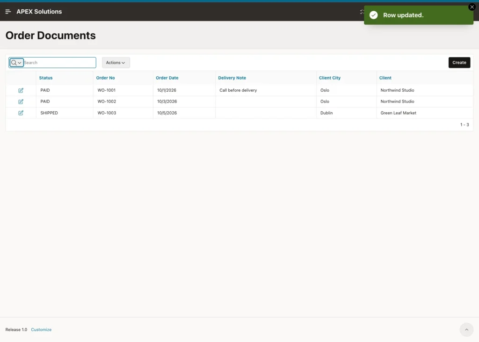This screenshot has width=479, height=342.
Task: Select the order date 10/5/2026
Action: 167,113
